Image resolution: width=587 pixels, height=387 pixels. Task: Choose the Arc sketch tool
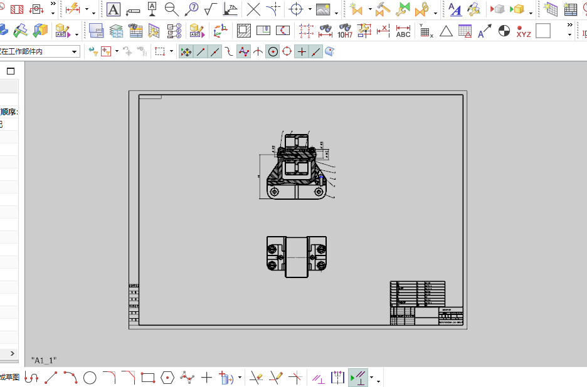click(x=70, y=378)
